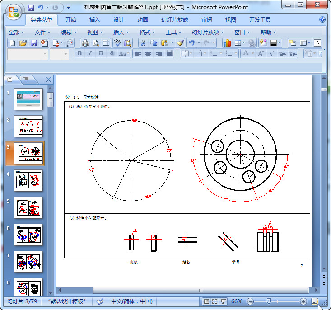Toggle Underline formatting
This screenshot has width=331, height=310.
point(100,53)
